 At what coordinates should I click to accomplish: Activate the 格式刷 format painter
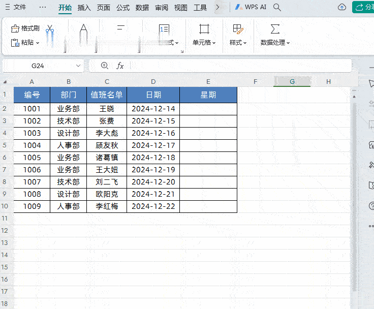pos(25,28)
